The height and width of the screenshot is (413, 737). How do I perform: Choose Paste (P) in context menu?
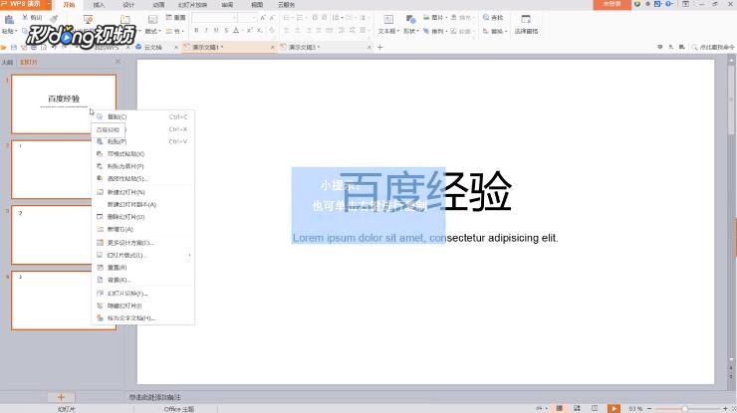point(142,141)
